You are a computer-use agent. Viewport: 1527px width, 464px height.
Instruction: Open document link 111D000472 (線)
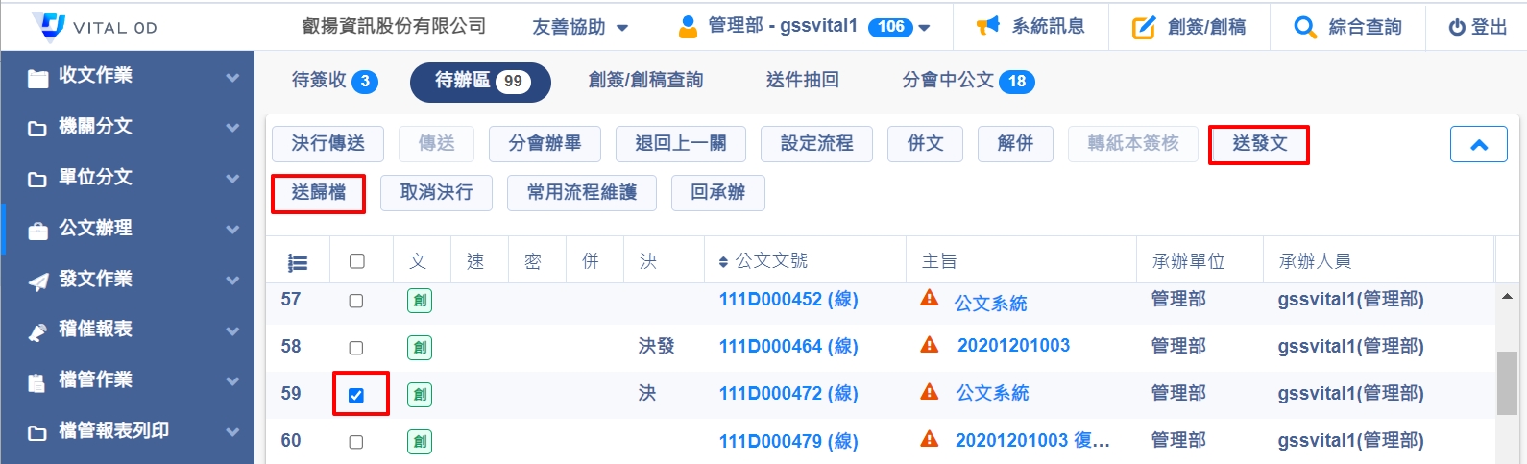point(788,393)
